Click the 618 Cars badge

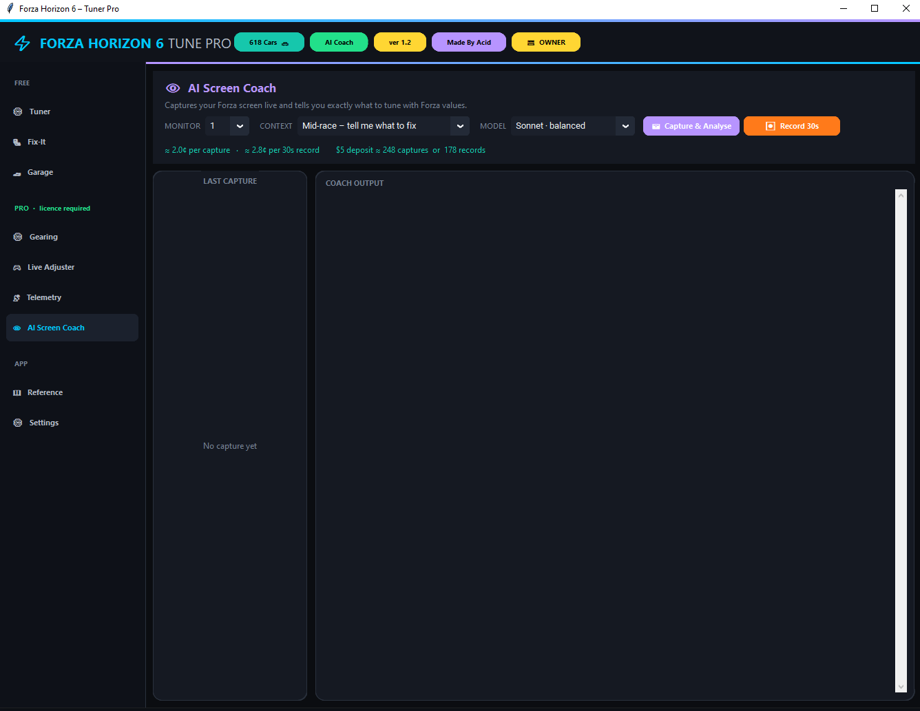(x=269, y=42)
